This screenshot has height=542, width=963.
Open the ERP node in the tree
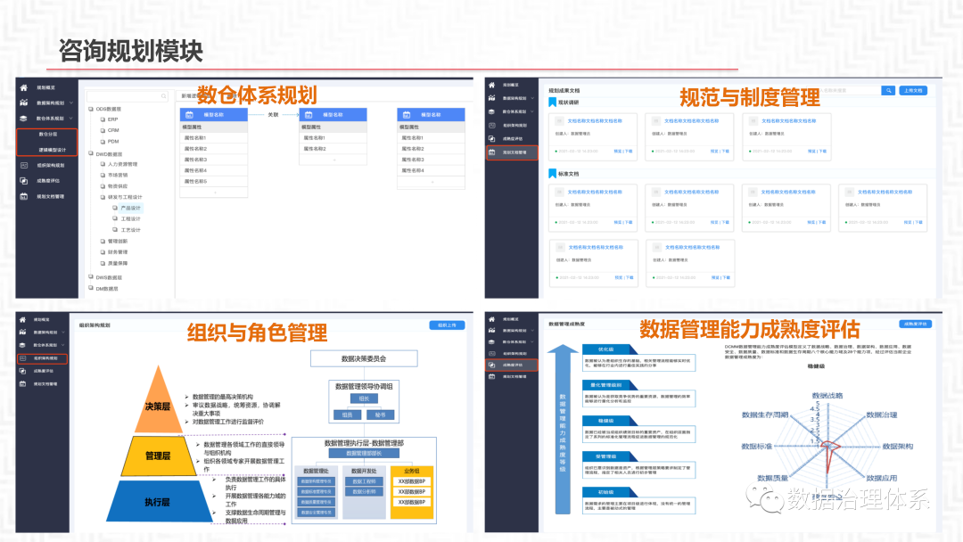(112, 119)
